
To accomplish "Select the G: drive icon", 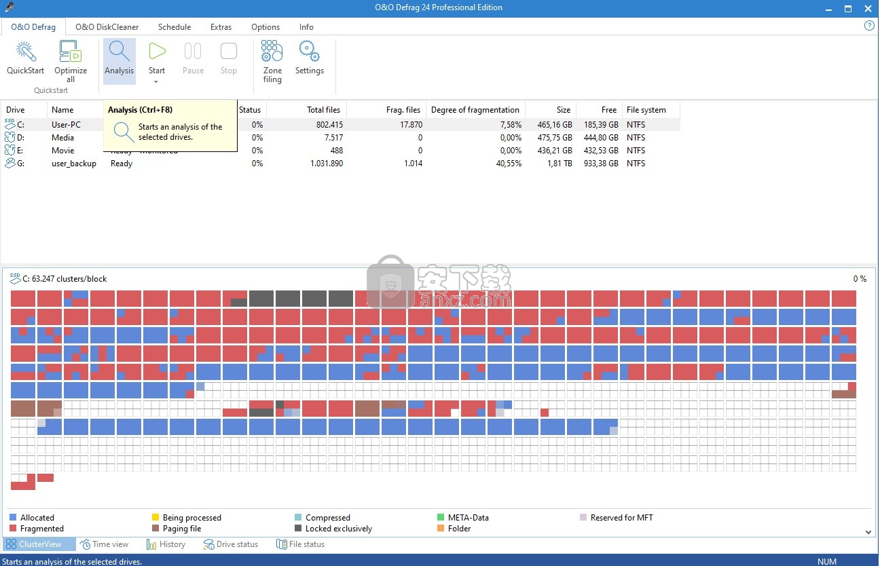I will [10, 163].
